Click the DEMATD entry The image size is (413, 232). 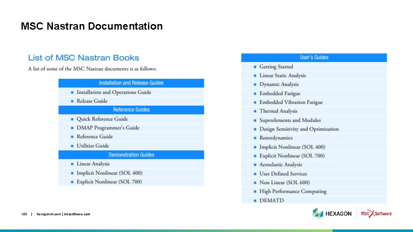tap(271, 201)
